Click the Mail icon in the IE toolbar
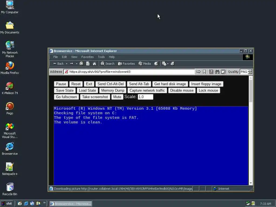Image resolution: width=276 pixels, height=207 pixels. point(164,64)
